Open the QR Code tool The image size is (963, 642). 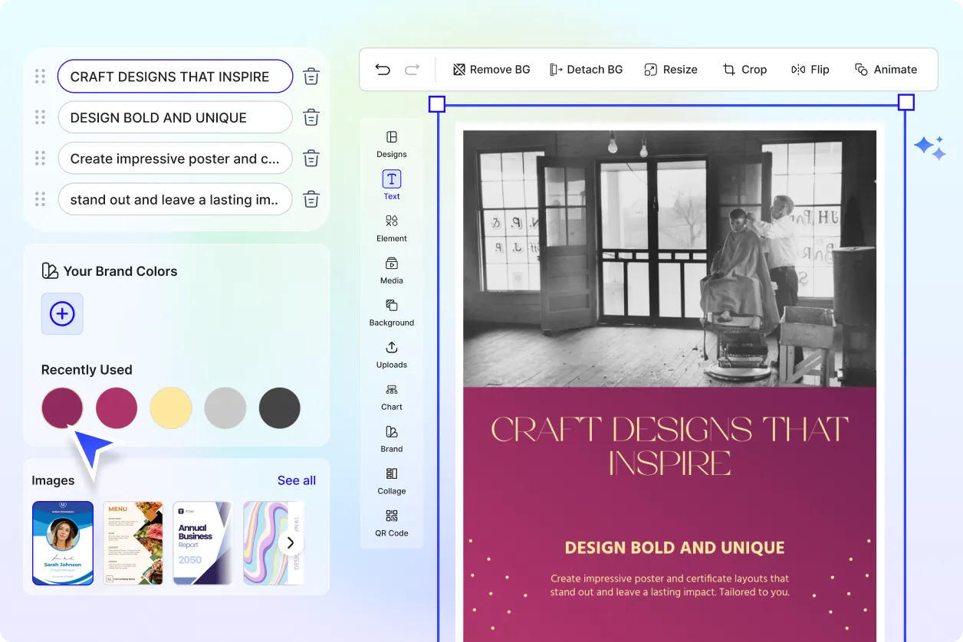(392, 522)
